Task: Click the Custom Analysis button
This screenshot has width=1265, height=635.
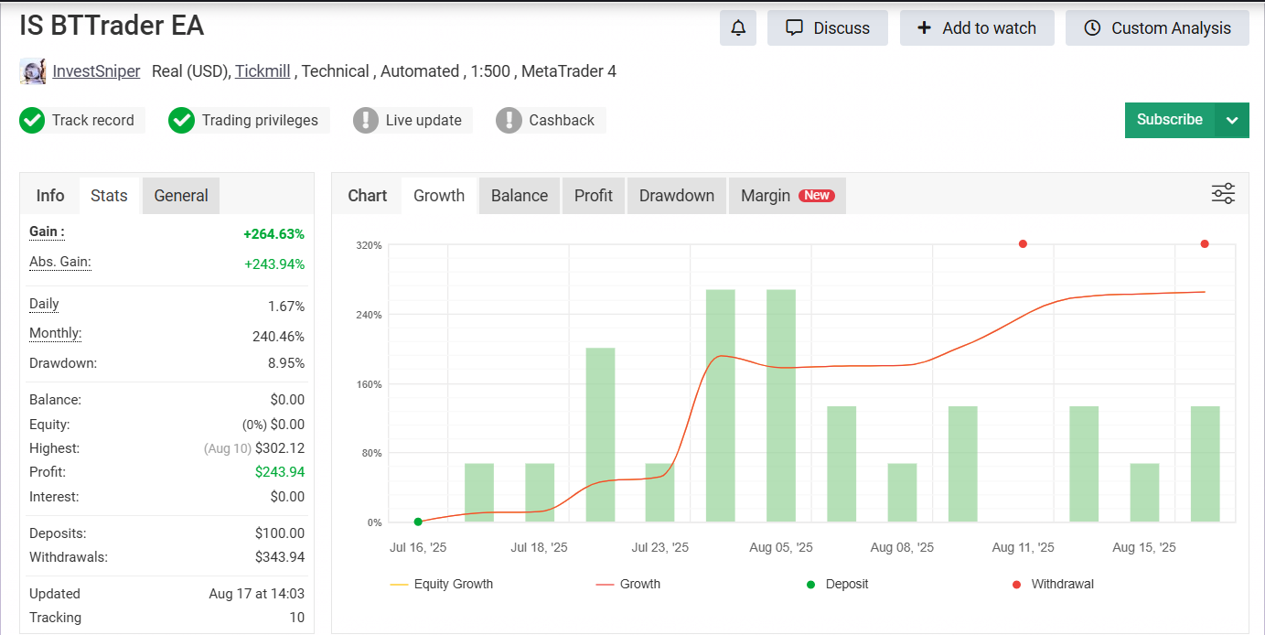Action: [1157, 28]
